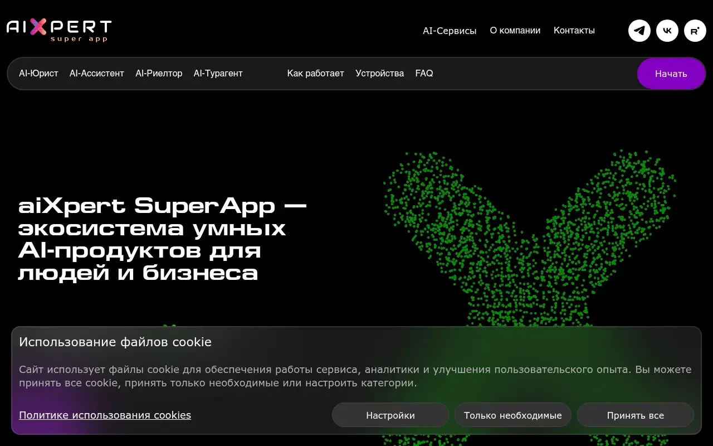This screenshot has height=446, width=713.
Task: Open the Rutube social icon
Action: coord(695,31)
